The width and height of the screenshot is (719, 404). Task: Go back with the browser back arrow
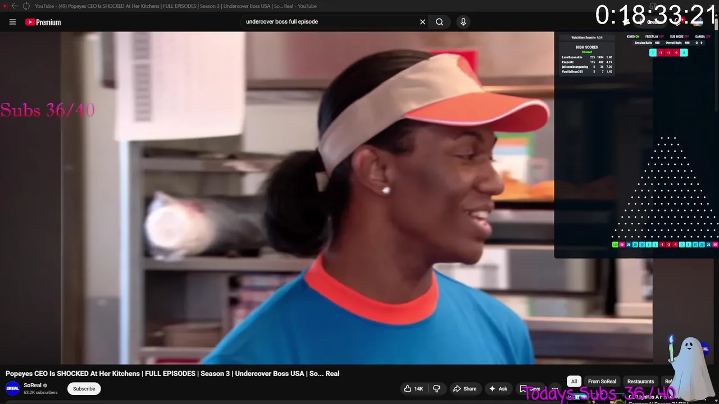point(15,6)
